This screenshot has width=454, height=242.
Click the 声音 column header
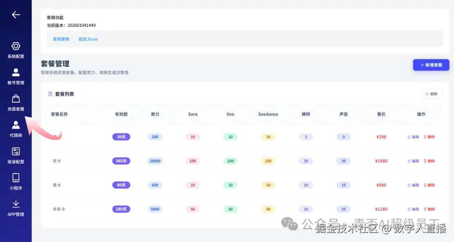click(x=343, y=114)
